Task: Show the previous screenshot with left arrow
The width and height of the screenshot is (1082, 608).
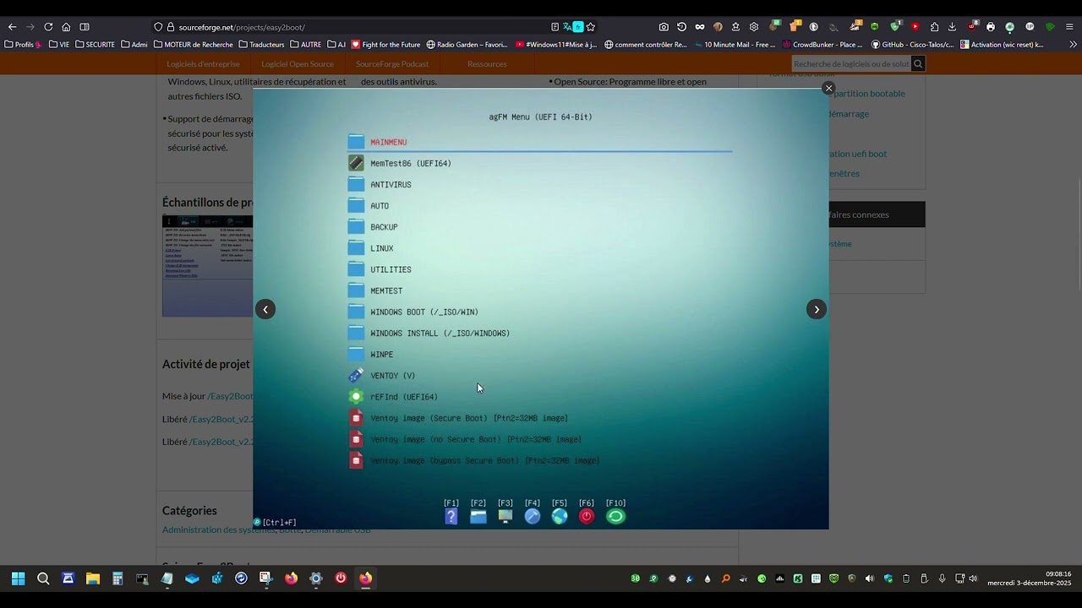Action: 265,309
